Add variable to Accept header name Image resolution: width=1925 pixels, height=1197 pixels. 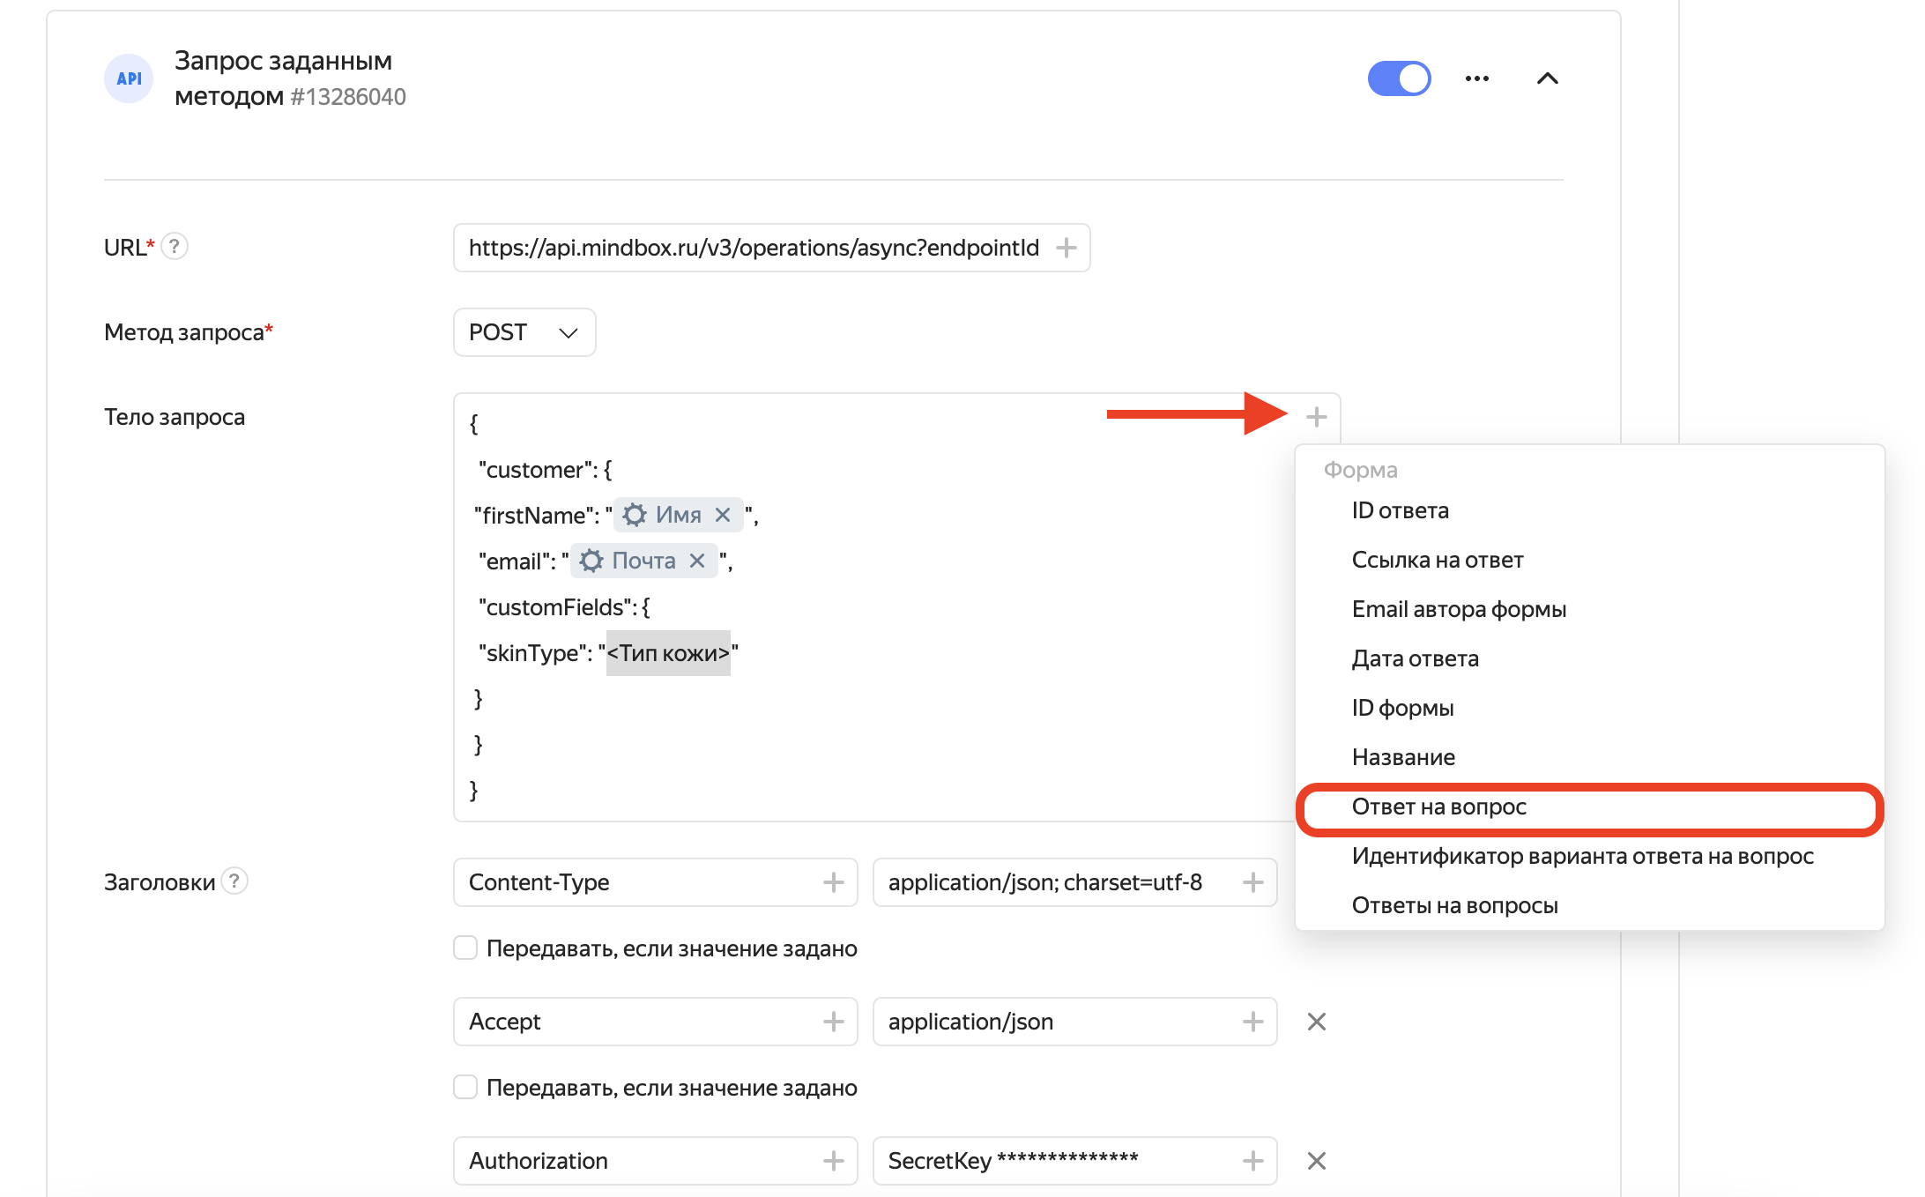coord(833,1022)
